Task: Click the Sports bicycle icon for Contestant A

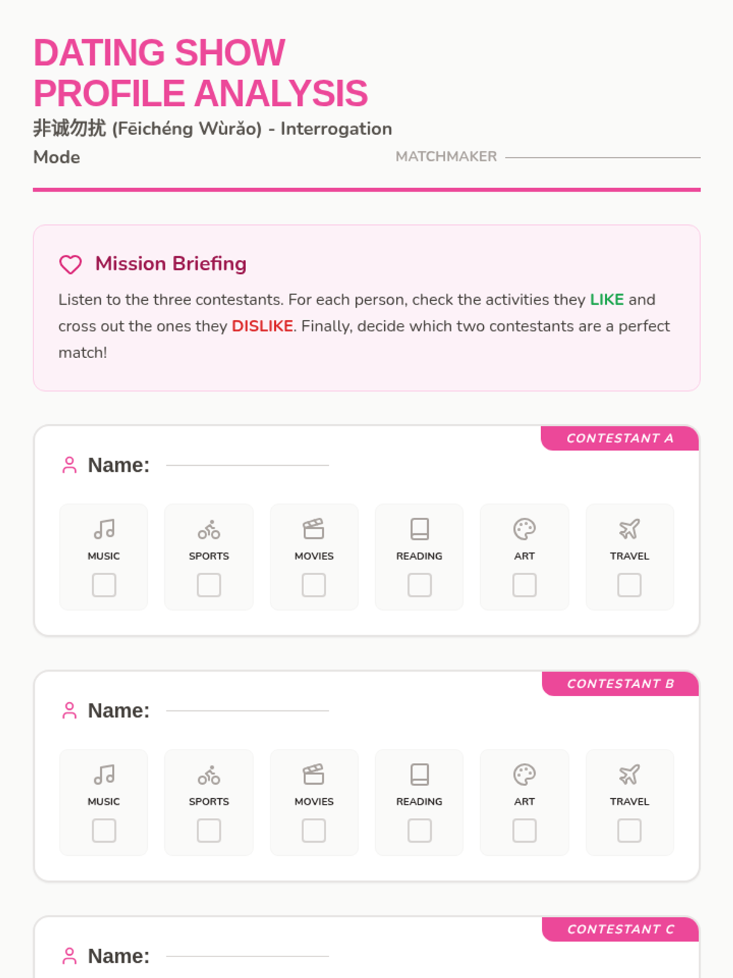Action: click(209, 529)
